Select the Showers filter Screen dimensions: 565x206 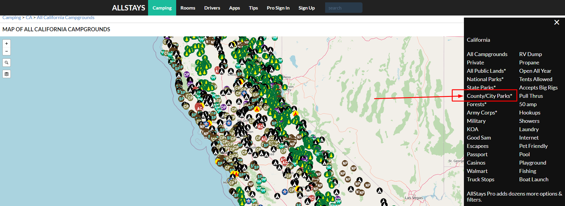tap(529, 121)
